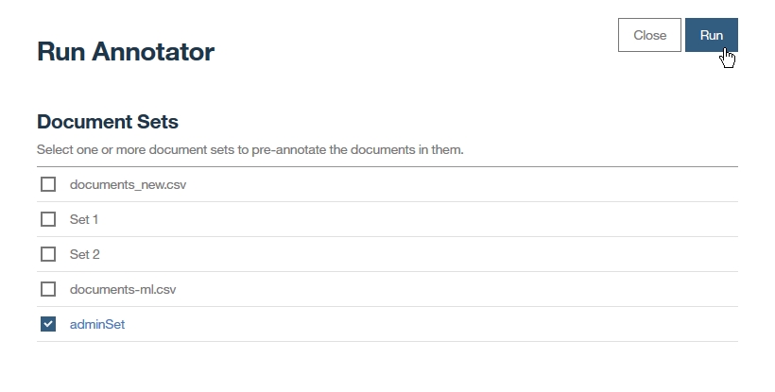Click the Set 2 label text

tap(84, 254)
